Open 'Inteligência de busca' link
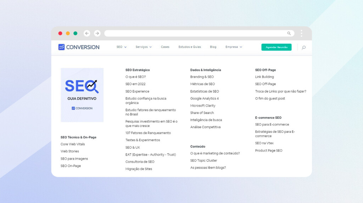363x203 pixels. [x=206, y=120]
